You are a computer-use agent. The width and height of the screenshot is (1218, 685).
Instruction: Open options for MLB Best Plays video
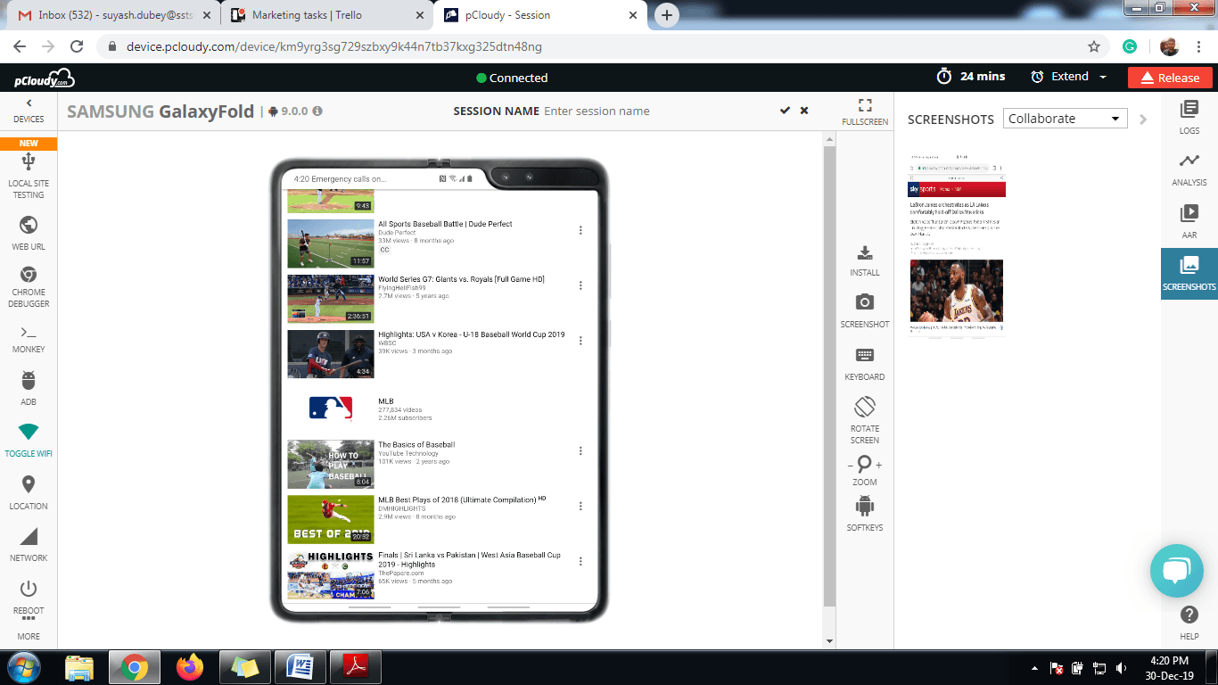pos(580,506)
